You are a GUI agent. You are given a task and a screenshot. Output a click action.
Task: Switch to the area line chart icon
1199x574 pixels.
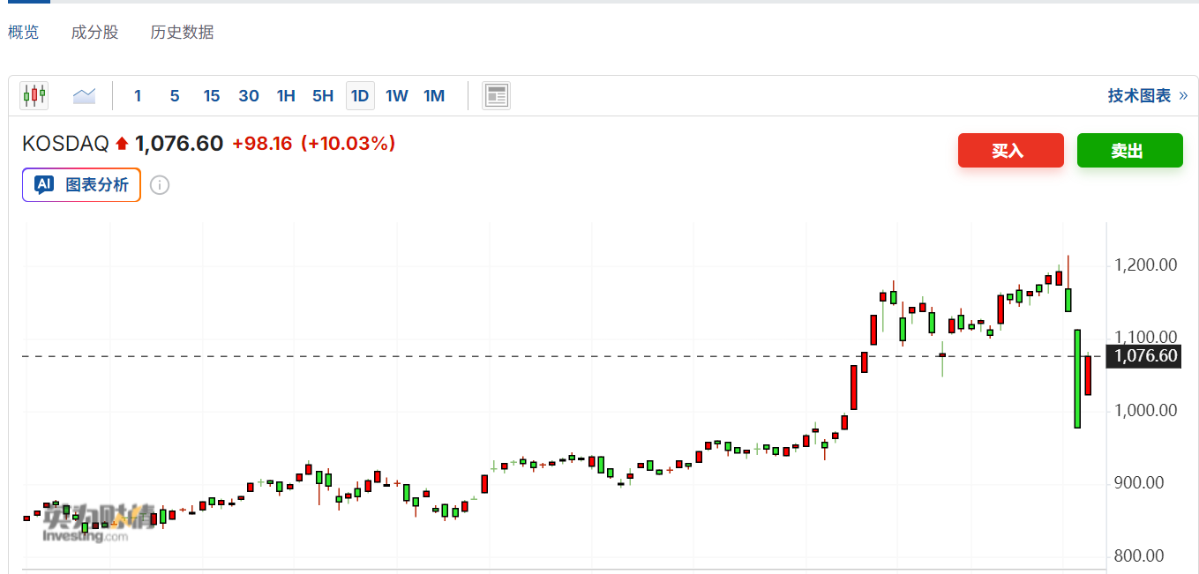tap(84, 95)
